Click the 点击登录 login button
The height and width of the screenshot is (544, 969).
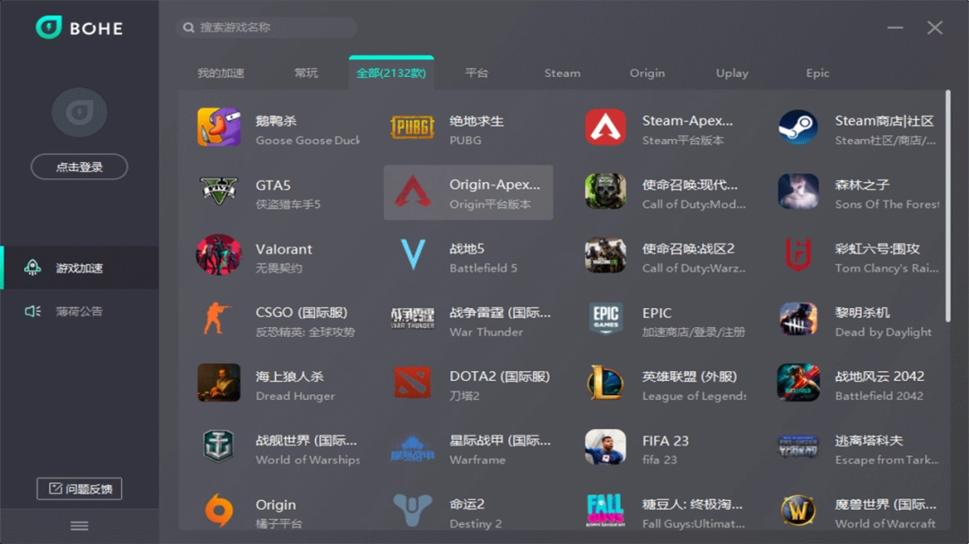tap(79, 167)
